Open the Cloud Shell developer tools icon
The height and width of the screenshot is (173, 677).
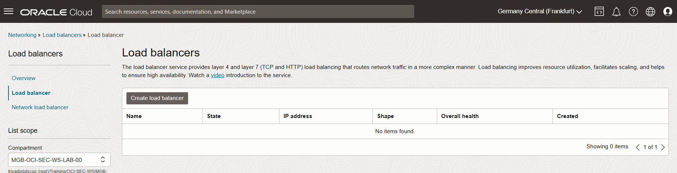tap(599, 12)
